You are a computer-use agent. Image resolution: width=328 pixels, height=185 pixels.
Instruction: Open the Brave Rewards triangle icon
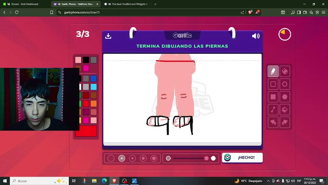click(257, 12)
